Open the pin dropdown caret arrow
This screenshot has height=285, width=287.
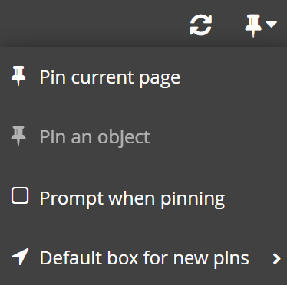tap(271, 25)
